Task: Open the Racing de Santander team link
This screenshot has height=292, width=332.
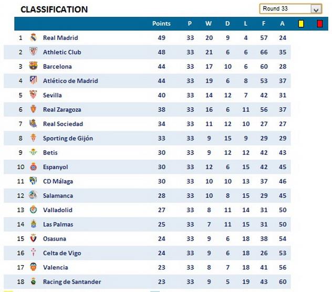Action: [72, 282]
